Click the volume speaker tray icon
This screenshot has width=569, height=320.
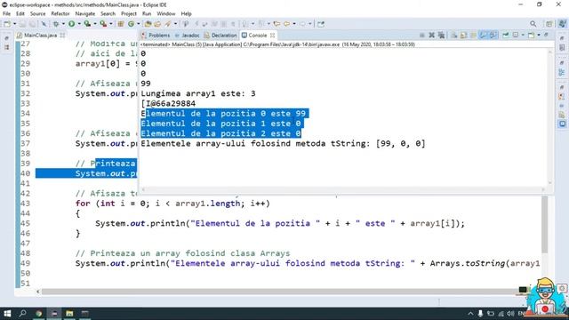[510, 314]
